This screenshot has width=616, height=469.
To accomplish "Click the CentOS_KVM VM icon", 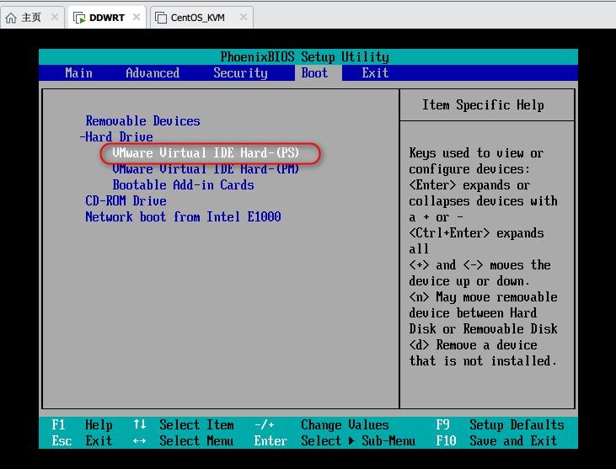I will [x=161, y=18].
